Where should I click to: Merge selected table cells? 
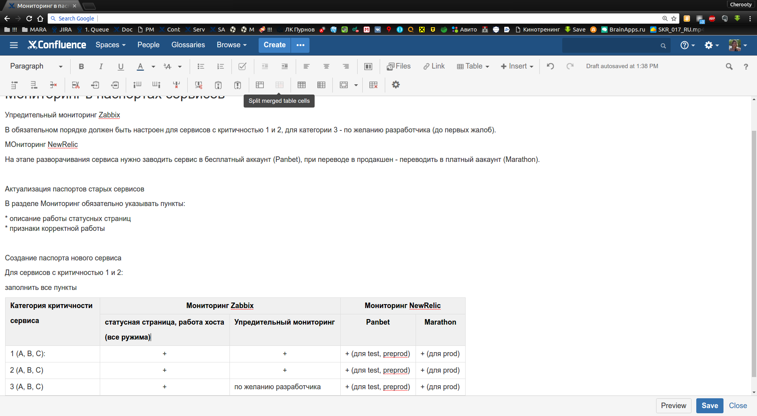260,85
